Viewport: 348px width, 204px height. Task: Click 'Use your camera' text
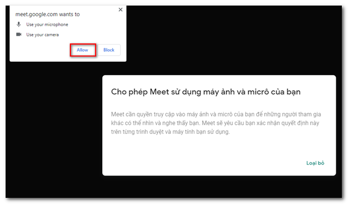click(x=42, y=35)
